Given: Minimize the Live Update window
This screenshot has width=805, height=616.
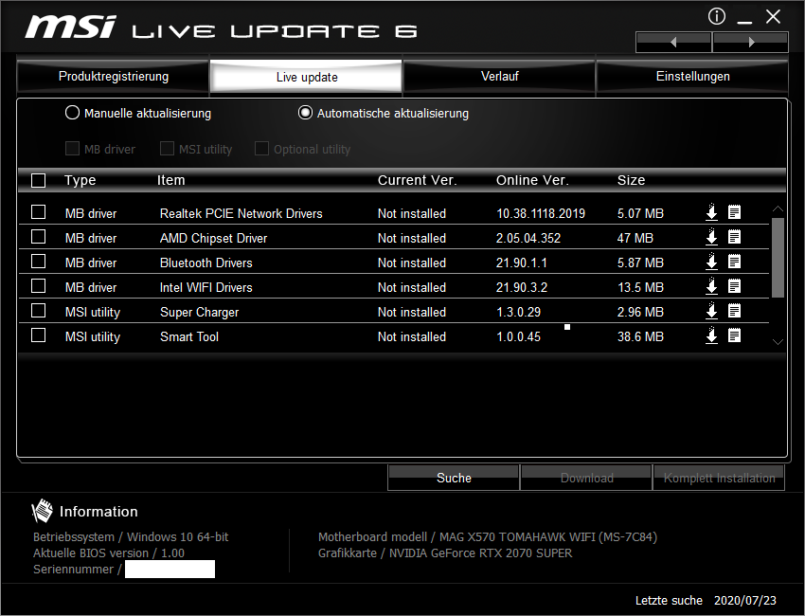Looking at the screenshot, I should tap(744, 20).
